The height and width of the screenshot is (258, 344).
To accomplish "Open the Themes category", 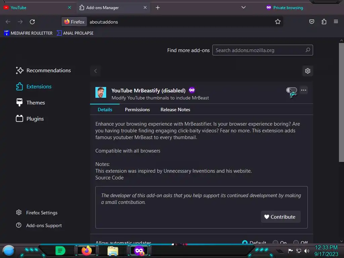I will [30, 103].
